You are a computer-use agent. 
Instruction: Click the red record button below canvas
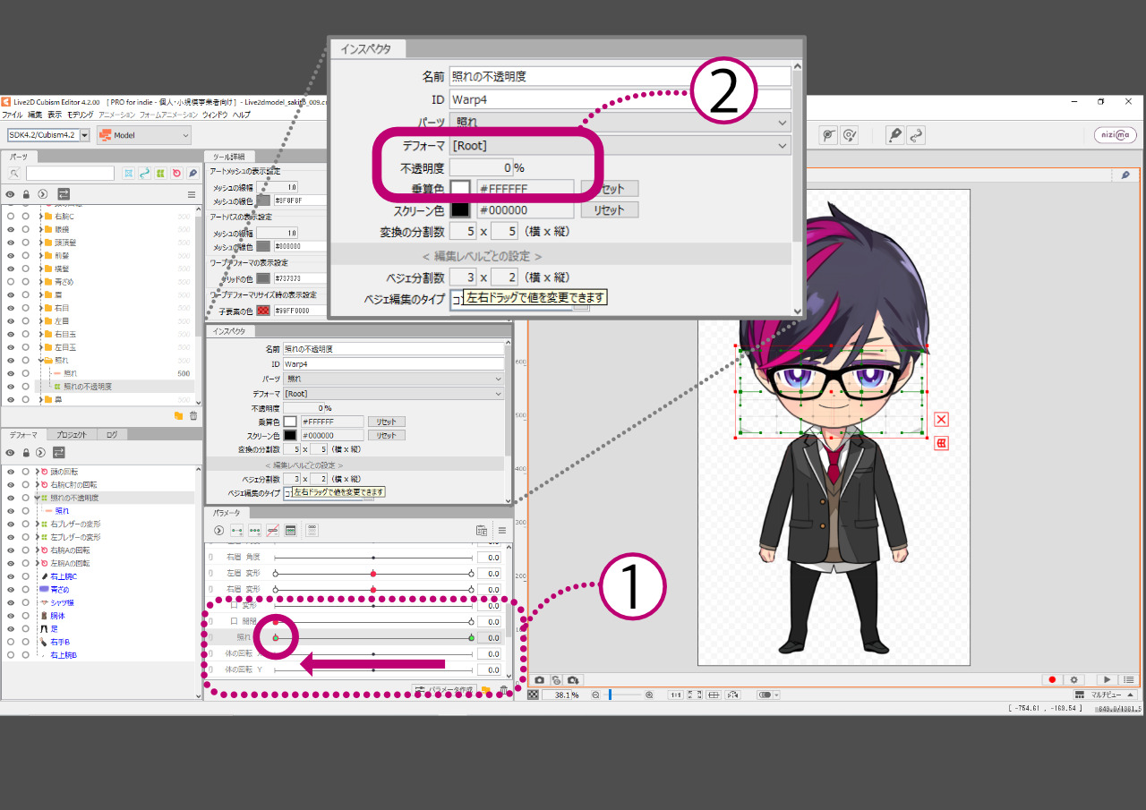pyautogui.click(x=1052, y=680)
